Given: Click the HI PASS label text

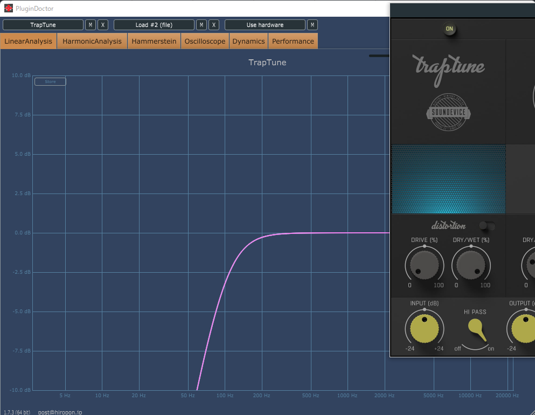Looking at the screenshot, I should 475,312.
